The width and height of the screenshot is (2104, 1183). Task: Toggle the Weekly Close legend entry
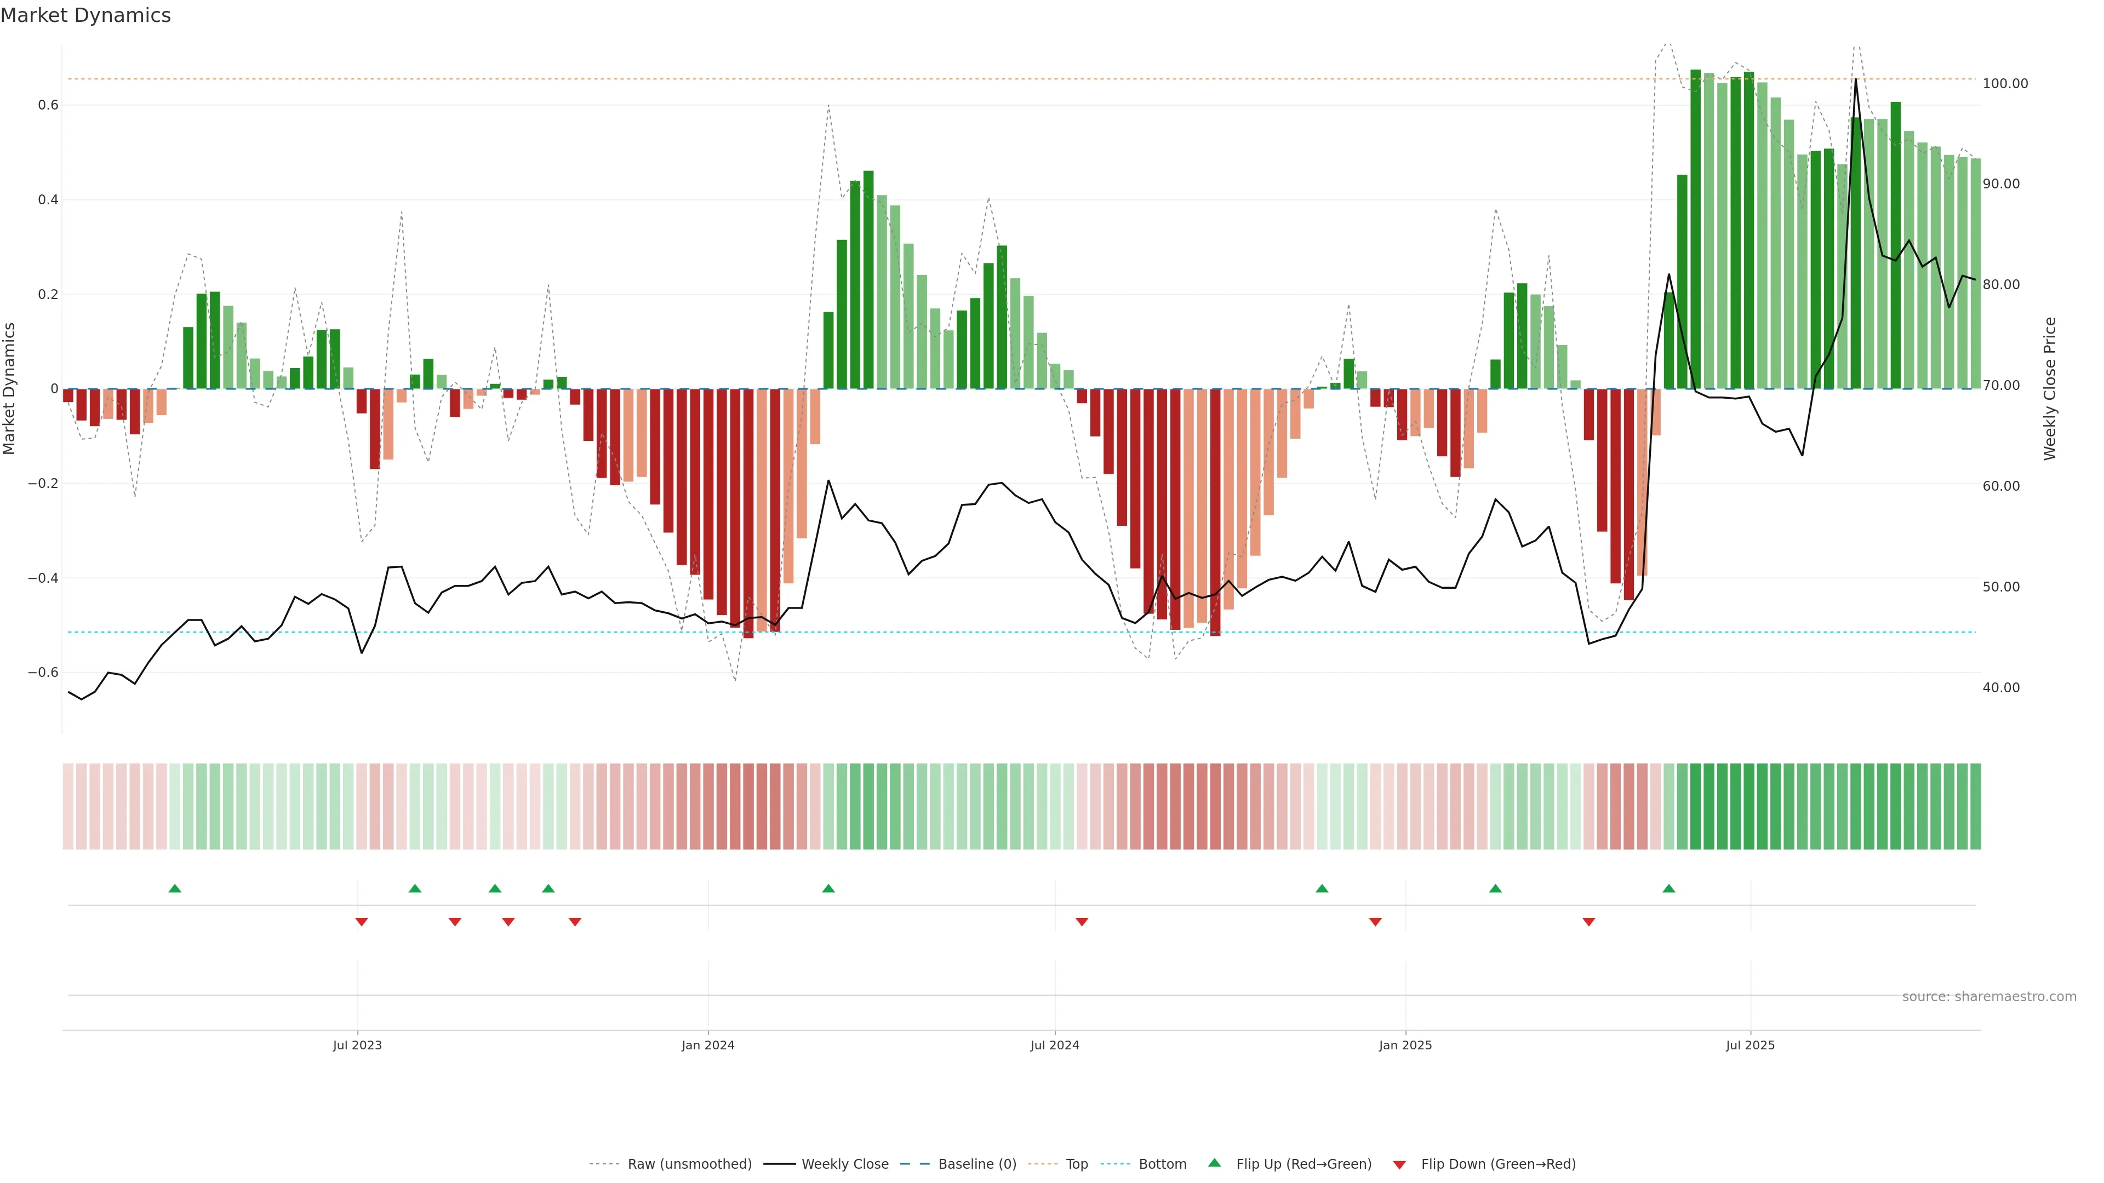click(x=844, y=1163)
